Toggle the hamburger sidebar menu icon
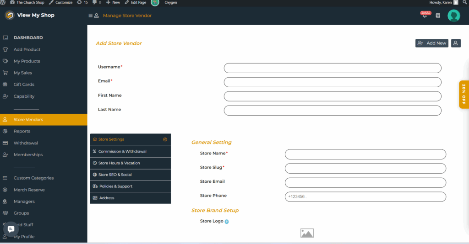This screenshot has width=469, height=244. point(91,16)
